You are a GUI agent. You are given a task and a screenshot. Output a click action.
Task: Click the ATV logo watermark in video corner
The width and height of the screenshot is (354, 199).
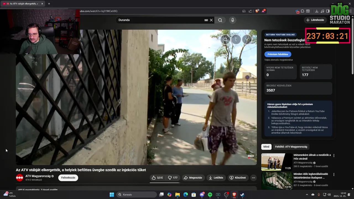pos(251,156)
